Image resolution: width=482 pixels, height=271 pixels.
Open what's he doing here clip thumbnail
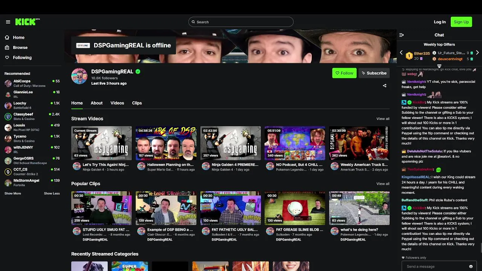tap(359, 208)
